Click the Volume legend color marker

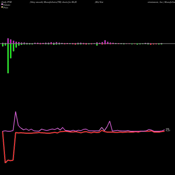click(2, 4)
